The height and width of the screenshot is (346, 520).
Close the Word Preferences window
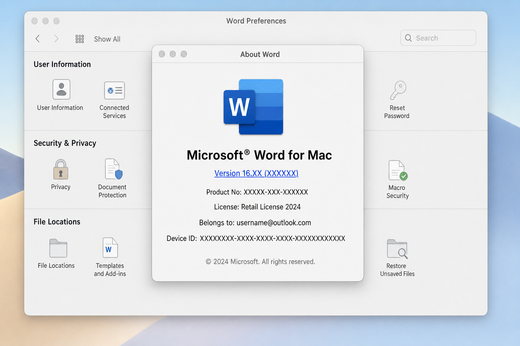35,21
